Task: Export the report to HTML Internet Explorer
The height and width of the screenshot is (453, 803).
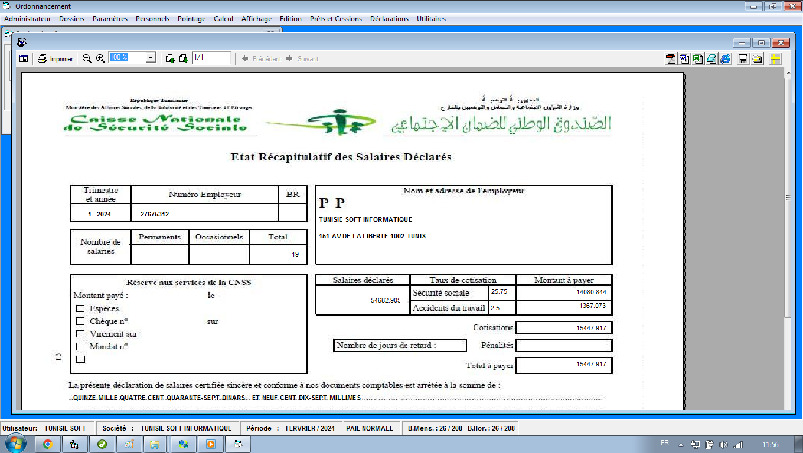Action: [725, 58]
